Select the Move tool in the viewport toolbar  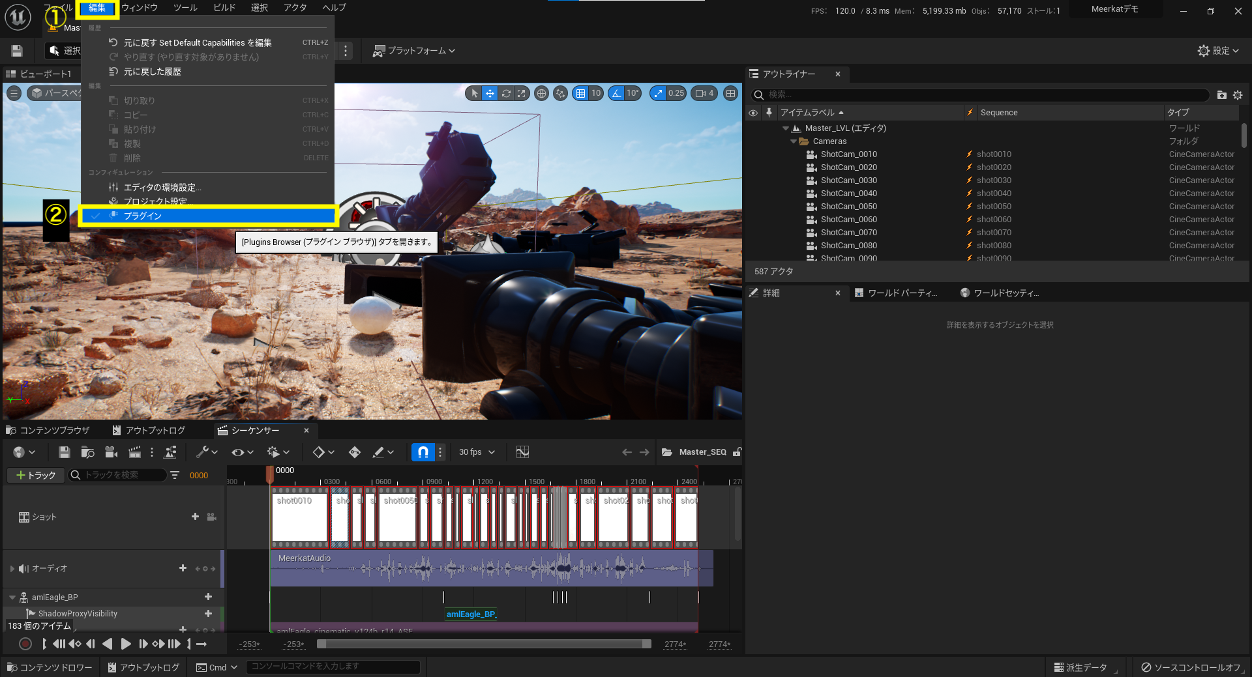[489, 93]
